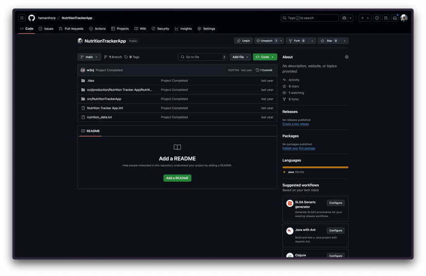
Task: Click the GitHub logo
Action: [31, 18]
